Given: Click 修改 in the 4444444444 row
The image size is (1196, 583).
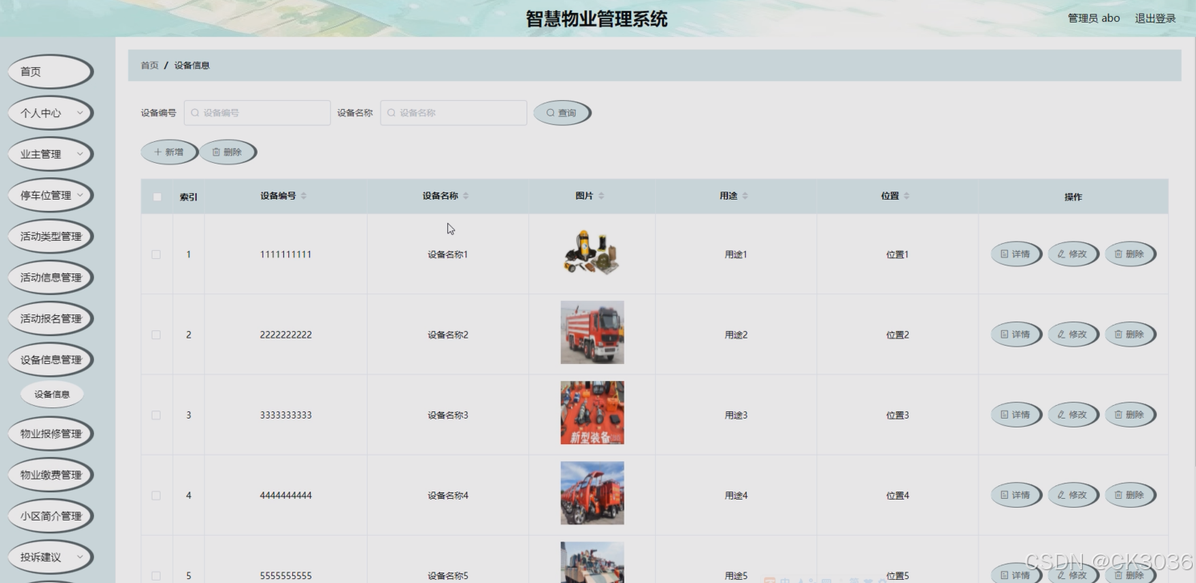Looking at the screenshot, I should [1073, 495].
